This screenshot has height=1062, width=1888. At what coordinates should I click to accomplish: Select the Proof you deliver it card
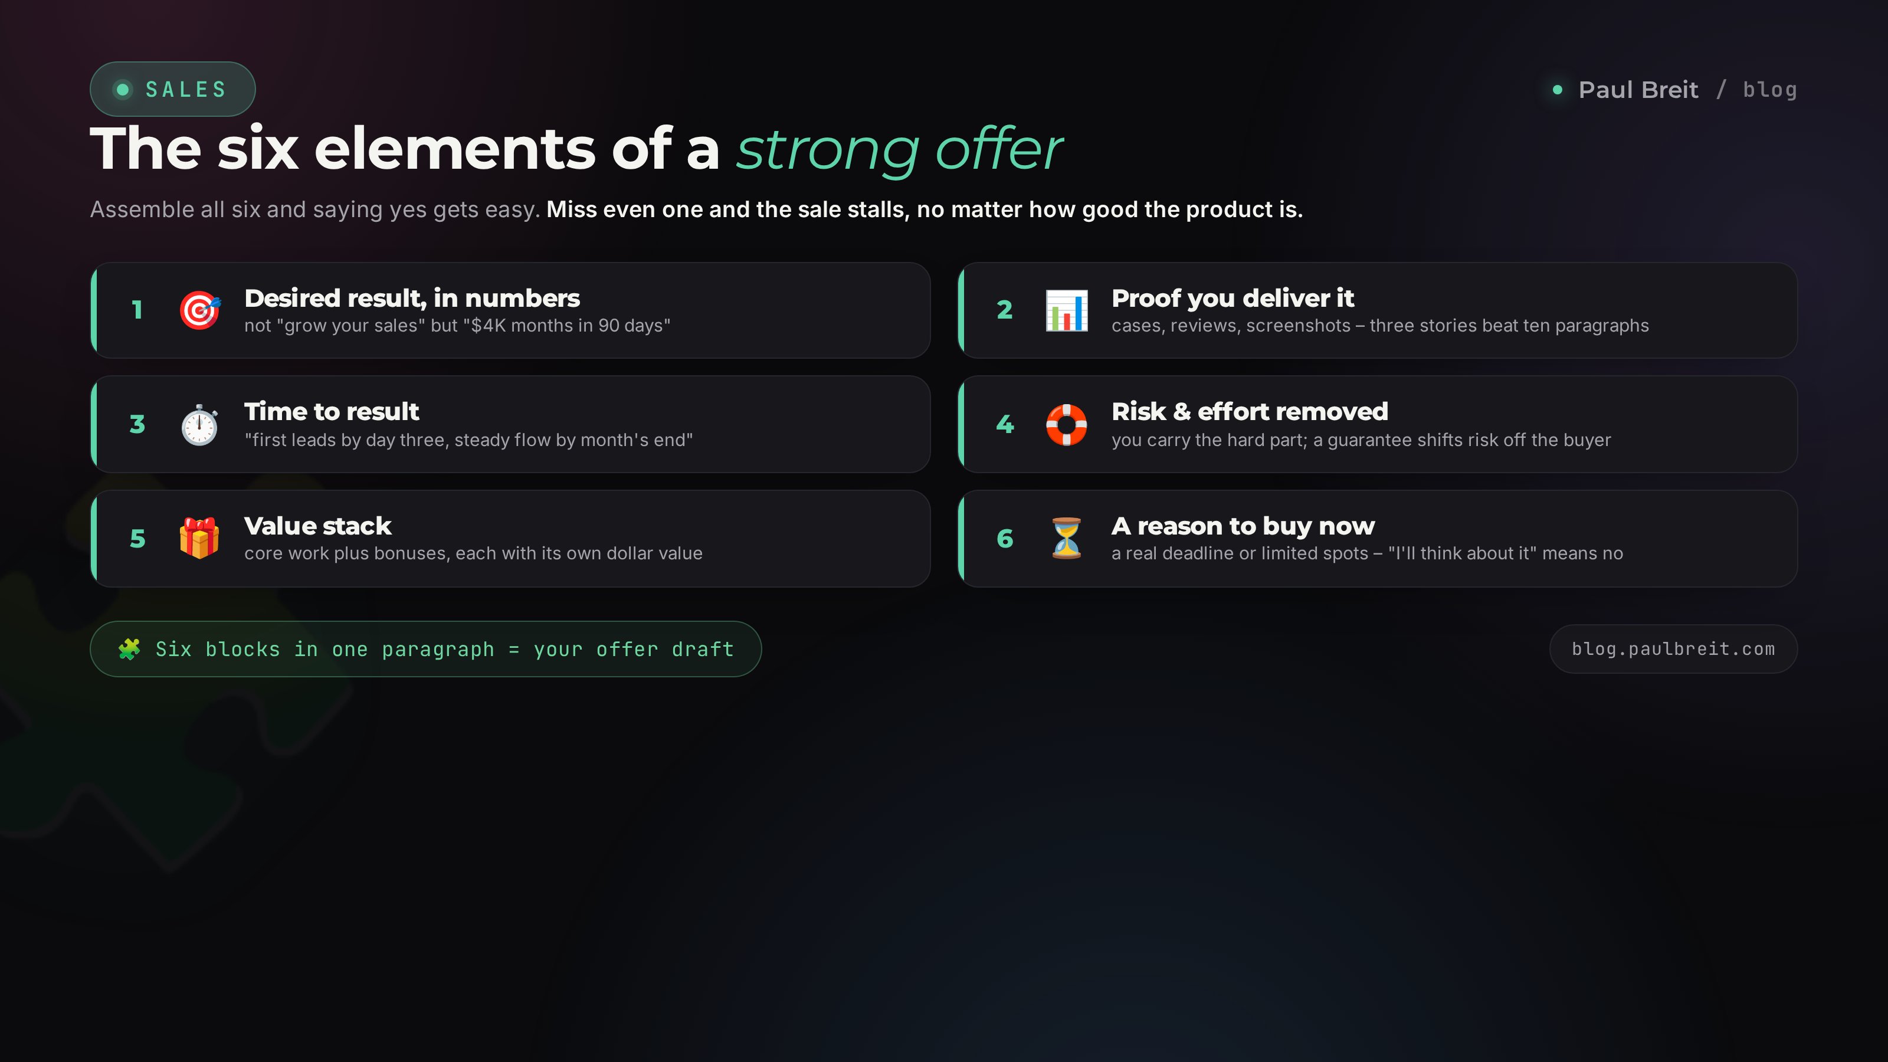(x=1378, y=310)
